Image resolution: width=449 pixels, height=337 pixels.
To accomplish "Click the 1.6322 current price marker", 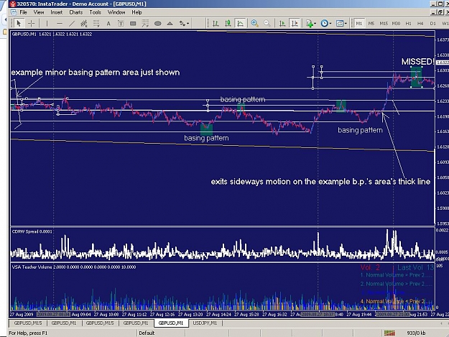I will coord(443,63).
